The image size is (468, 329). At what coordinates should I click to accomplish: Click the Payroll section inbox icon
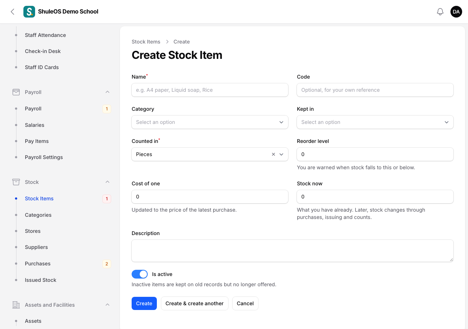pos(16,92)
